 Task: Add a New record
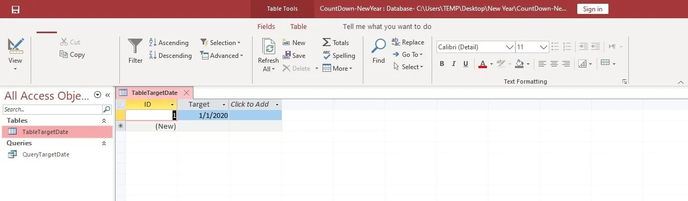[x=294, y=42]
